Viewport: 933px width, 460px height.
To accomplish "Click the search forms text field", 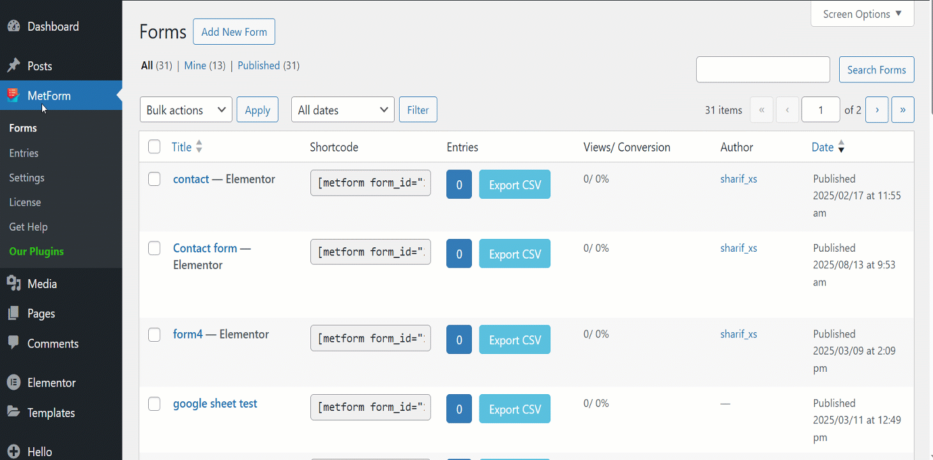I will pyautogui.click(x=763, y=70).
